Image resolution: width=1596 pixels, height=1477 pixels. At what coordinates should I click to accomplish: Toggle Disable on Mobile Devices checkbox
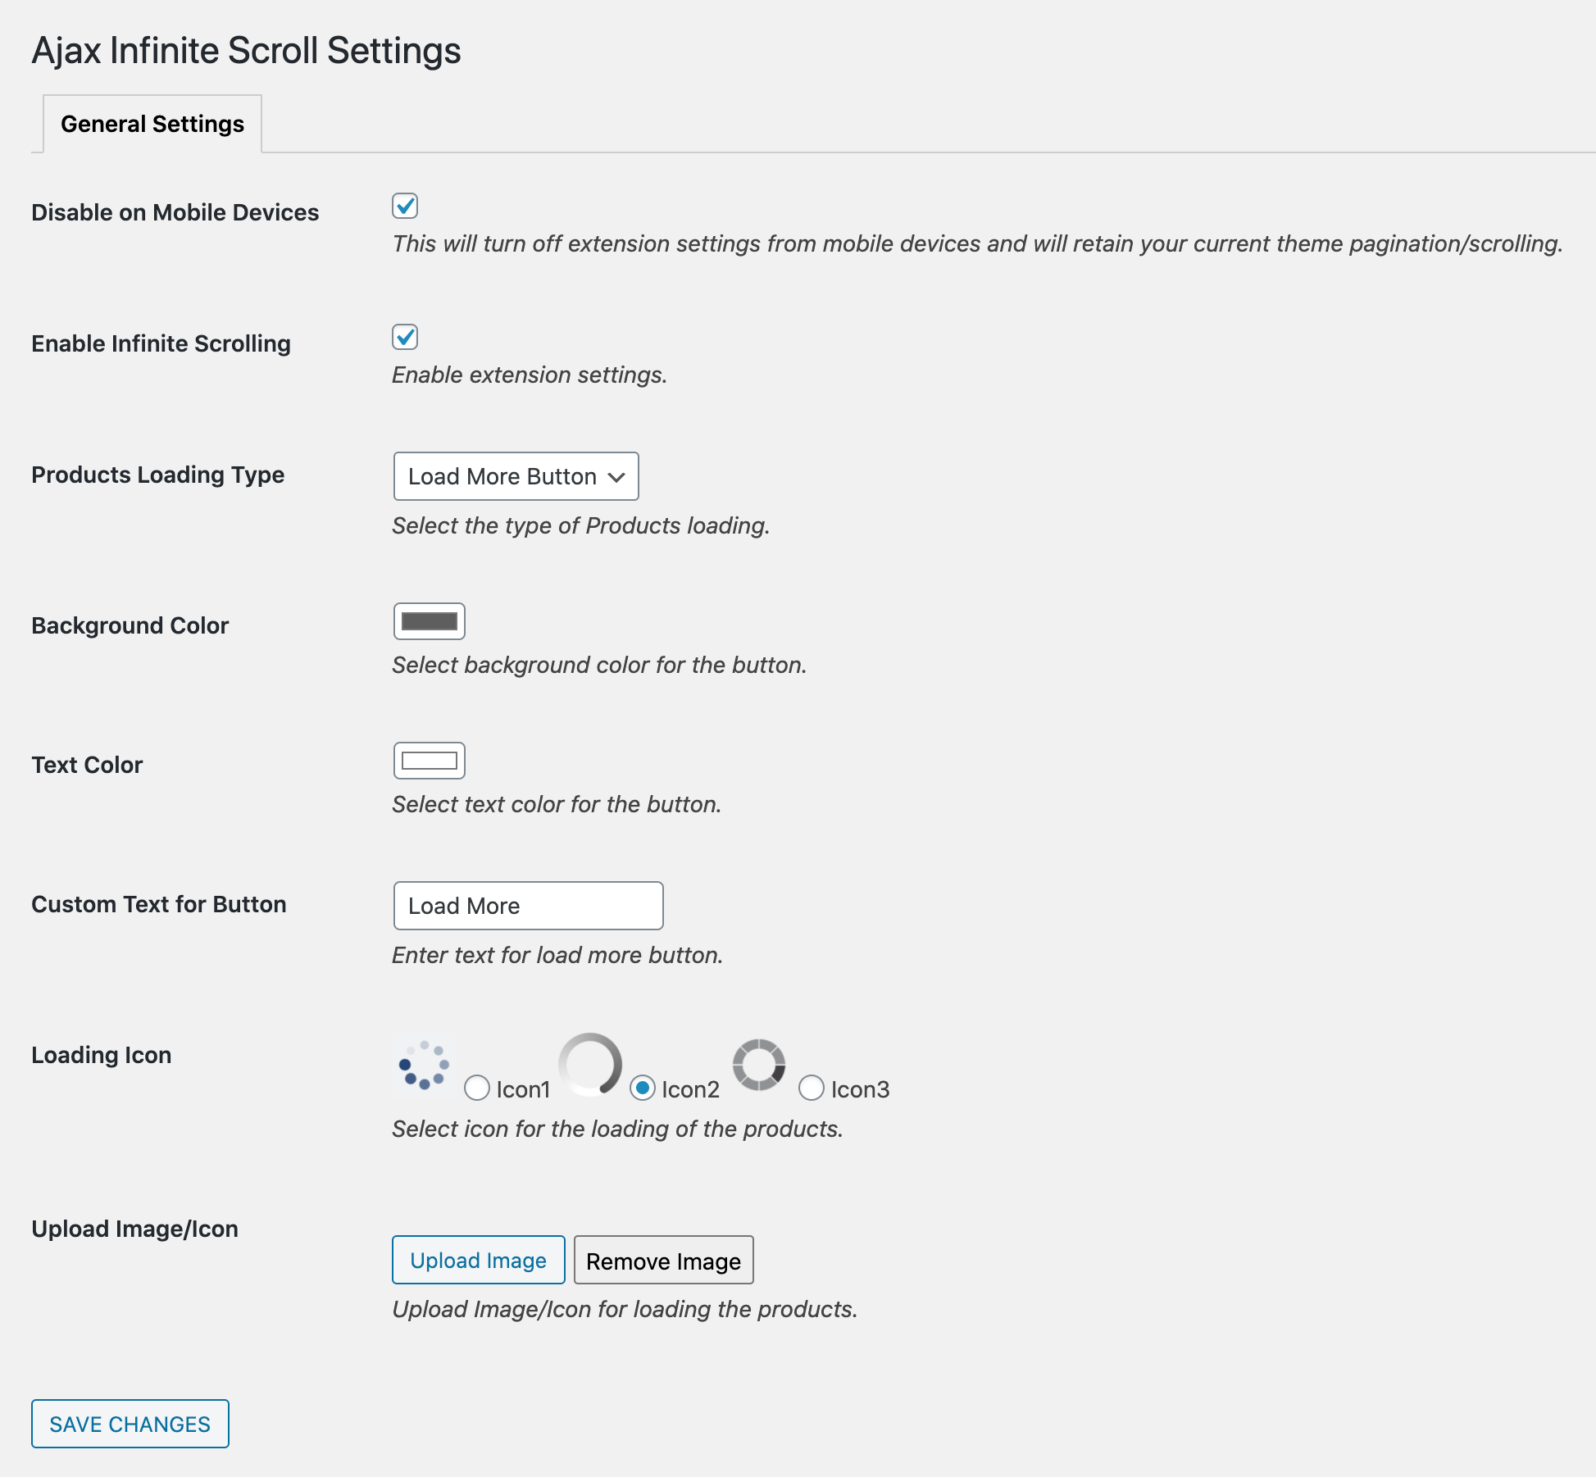tap(405, 206)
